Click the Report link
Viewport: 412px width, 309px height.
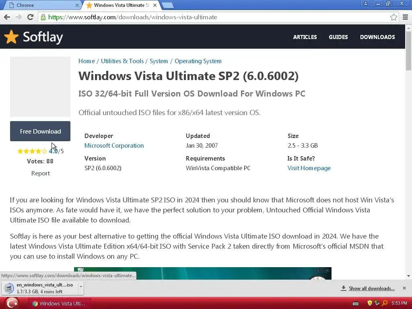click(41, 173)
